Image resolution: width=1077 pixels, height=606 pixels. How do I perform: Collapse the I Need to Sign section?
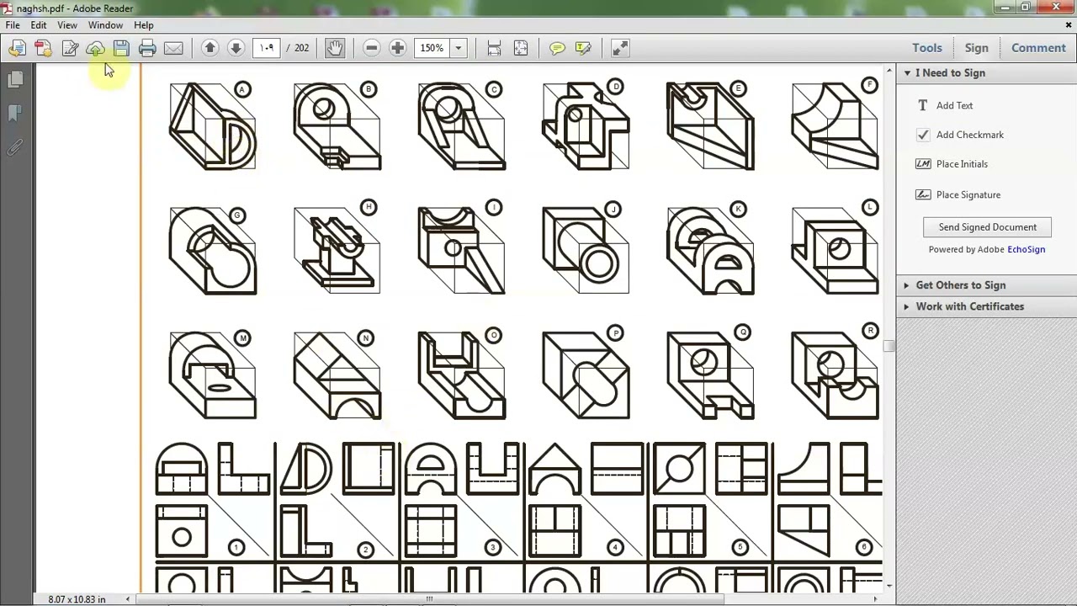click(907, 73)
